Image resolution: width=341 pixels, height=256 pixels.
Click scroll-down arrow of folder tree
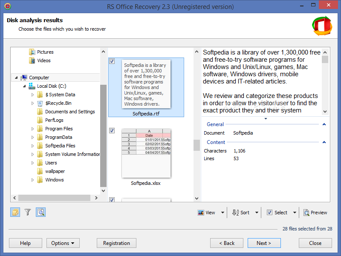pos(103,191)
